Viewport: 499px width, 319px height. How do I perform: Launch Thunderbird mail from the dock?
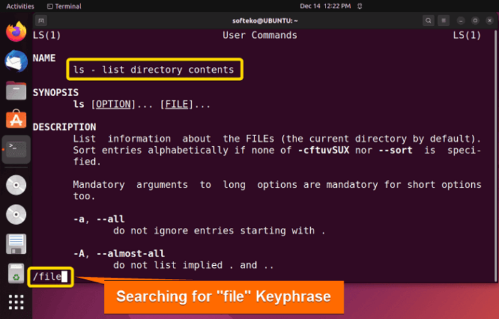16,61
